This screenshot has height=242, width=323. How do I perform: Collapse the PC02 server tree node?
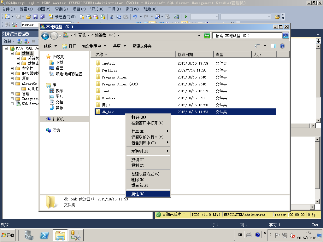point(6,48)
